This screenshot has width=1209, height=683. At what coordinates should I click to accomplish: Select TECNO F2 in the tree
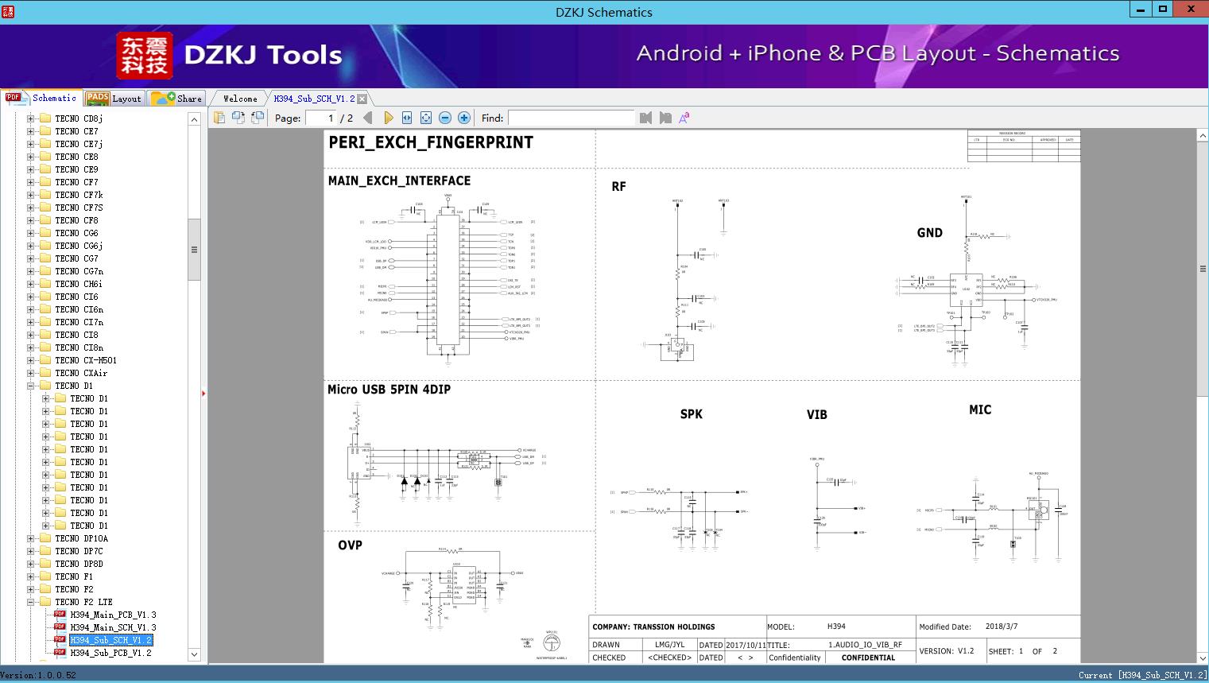74,589
